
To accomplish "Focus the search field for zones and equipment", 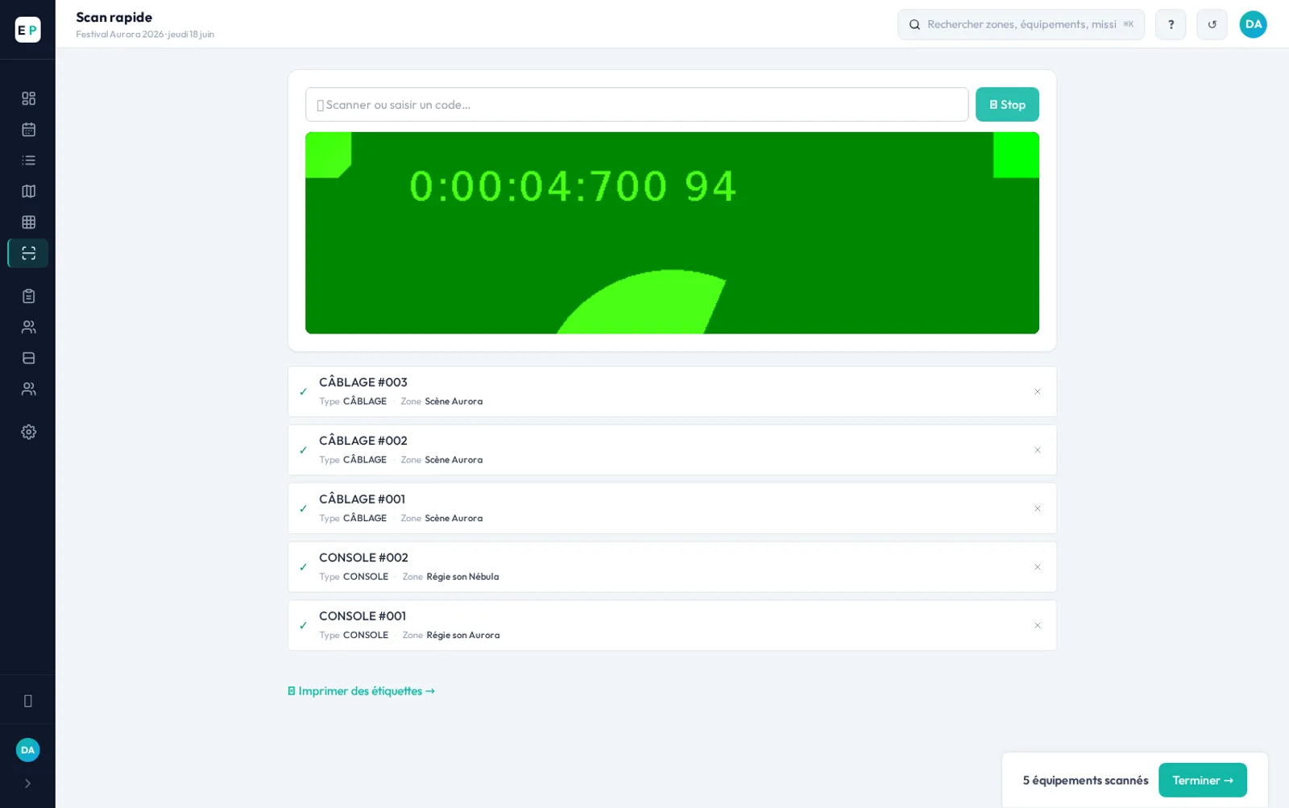I will tap(1021, 24).
